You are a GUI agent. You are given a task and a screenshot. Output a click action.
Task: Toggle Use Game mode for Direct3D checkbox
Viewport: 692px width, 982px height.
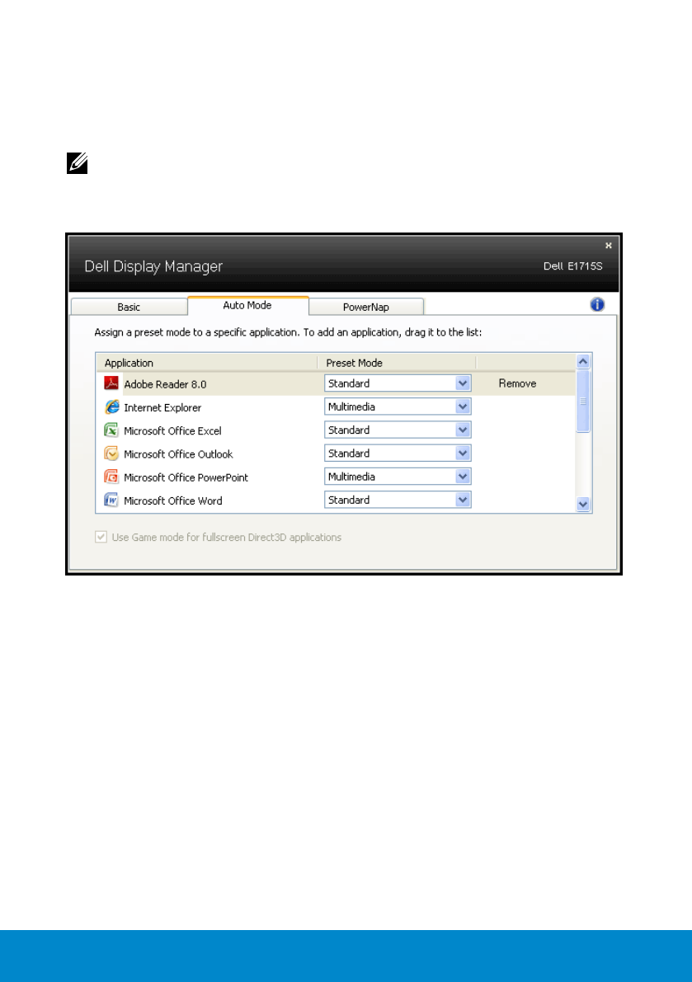click(101, 537)
